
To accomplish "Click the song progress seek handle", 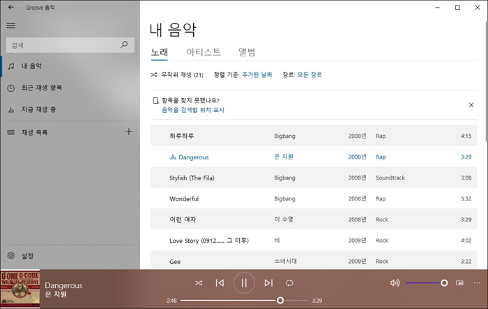I will pyautogui.click(x=280, y=301).
